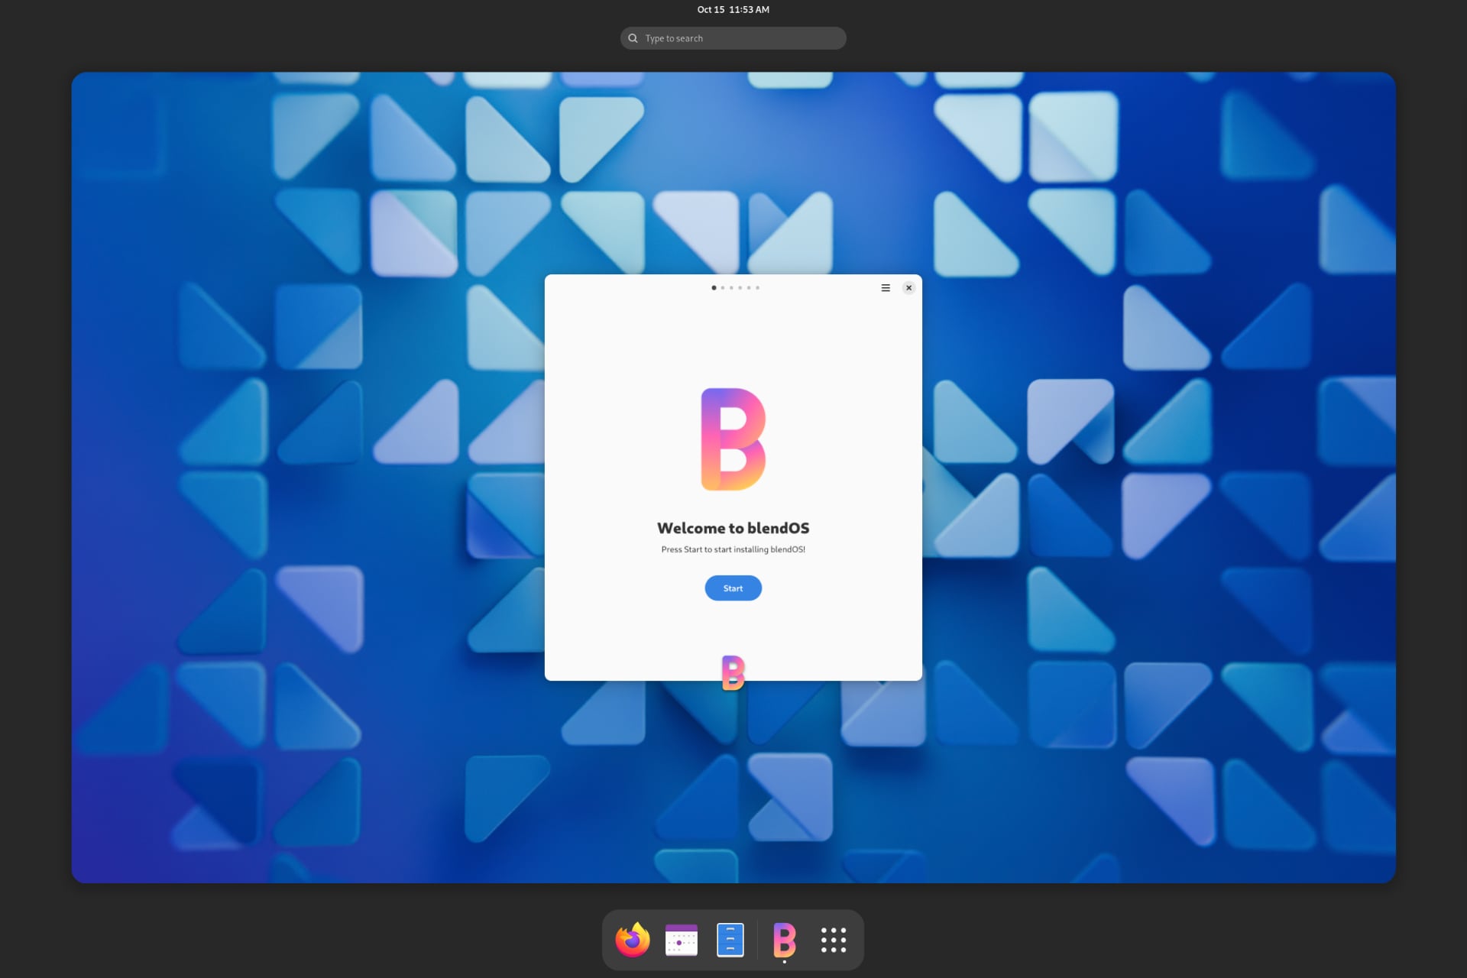
Task: Launch Firefox from the dock
Action: click(633, 940)
